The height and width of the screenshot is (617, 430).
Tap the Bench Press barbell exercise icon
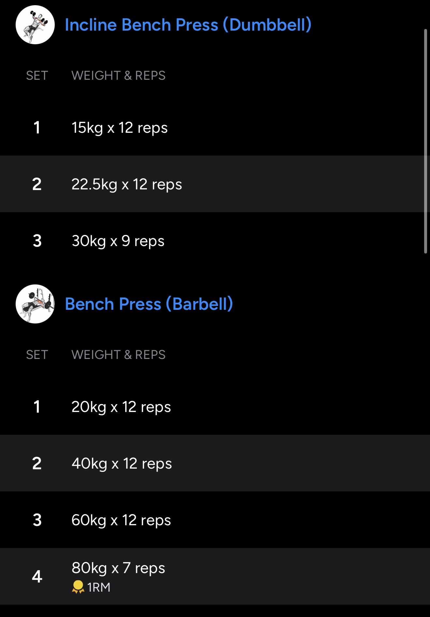pyautogui.click(x=35, y=304)
